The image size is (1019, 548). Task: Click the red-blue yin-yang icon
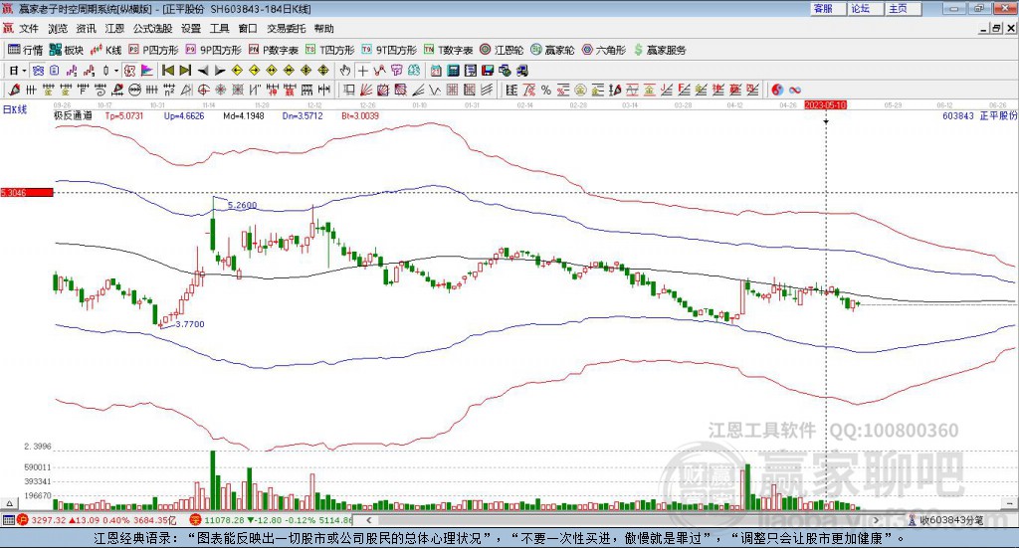(777, 90)
